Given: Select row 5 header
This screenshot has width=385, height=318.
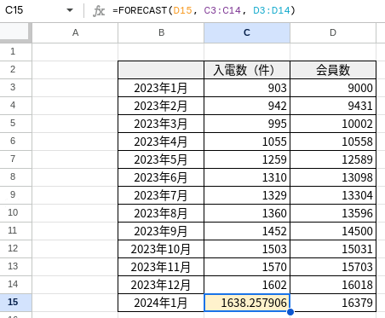Looking at the screenshot, I should pos(15,124).
